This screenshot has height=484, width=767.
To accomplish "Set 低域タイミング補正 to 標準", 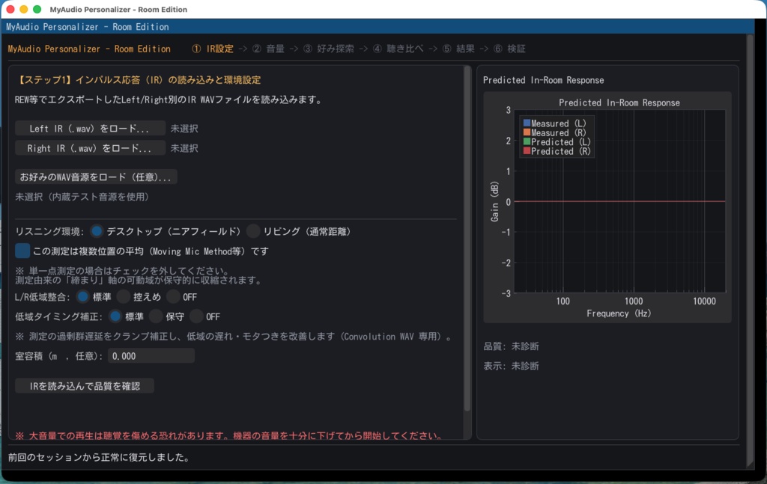I will coord(115,316).
